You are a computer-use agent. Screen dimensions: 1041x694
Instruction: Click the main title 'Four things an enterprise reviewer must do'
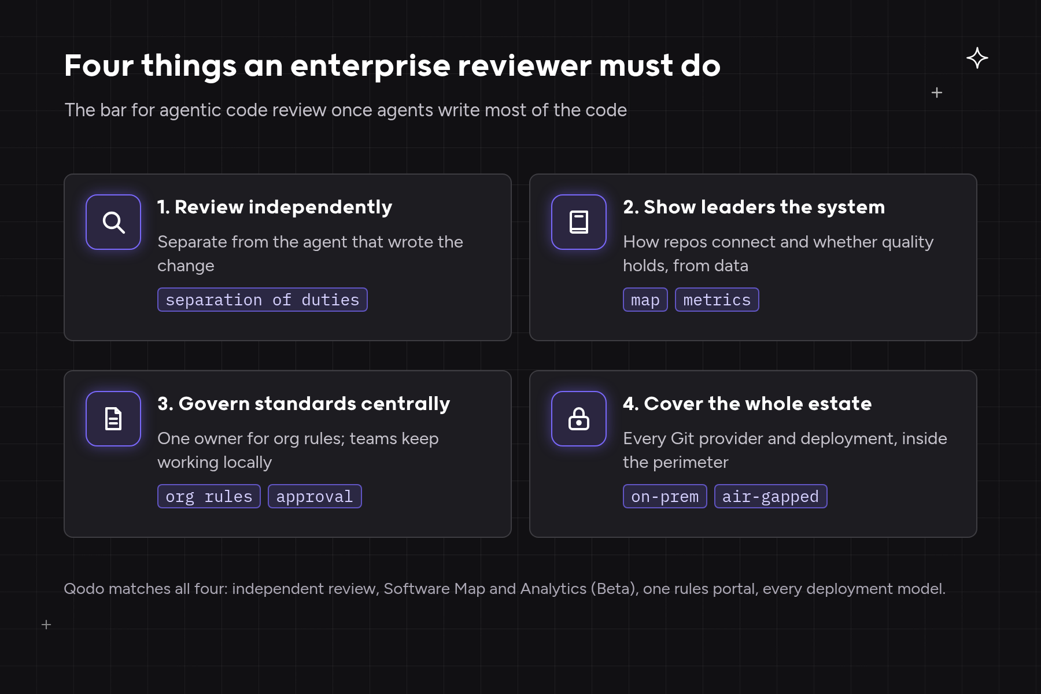(x=392, y=65)
